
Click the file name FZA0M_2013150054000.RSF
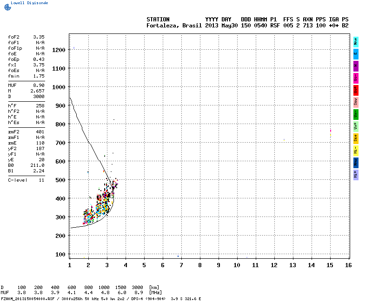[28, 299]
